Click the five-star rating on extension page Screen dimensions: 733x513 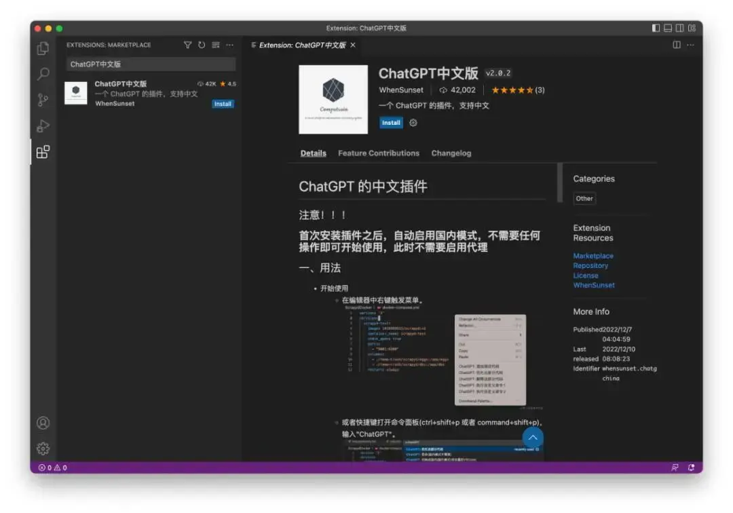512,90
